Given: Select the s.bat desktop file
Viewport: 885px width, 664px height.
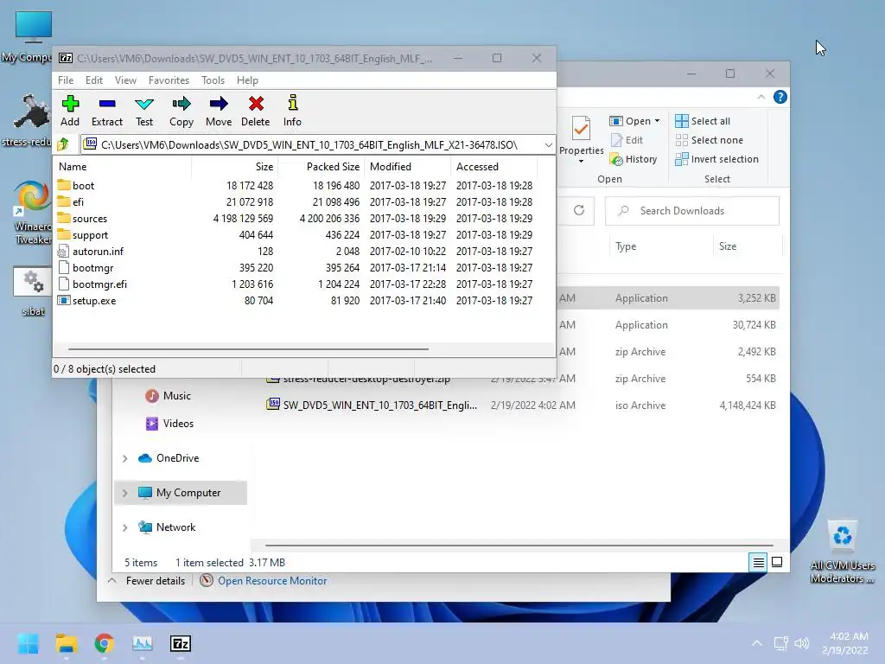Looking at the screenshot, I should 33,292.
